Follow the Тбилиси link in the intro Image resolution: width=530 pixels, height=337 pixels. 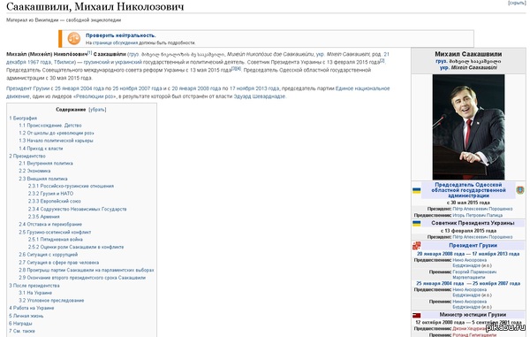(x=64, y=62)
